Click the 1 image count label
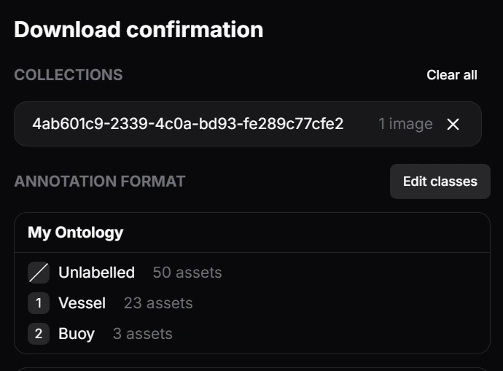Screen dimensions: 503x371 coord(405,124)
